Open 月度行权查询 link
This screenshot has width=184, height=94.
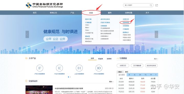[x=105, y=23]
